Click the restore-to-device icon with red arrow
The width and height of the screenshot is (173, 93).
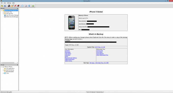(x=18, y=6)
